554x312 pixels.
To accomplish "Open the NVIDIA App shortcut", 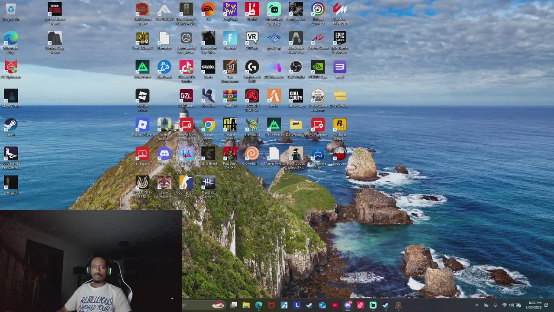I will 318,70.
